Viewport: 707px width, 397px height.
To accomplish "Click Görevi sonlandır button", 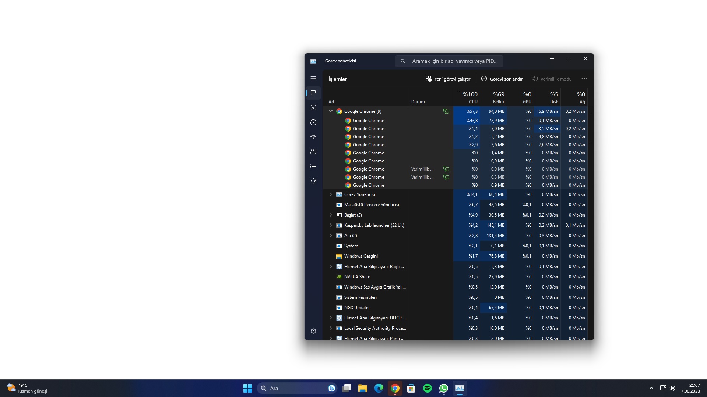I will point(502,79).
